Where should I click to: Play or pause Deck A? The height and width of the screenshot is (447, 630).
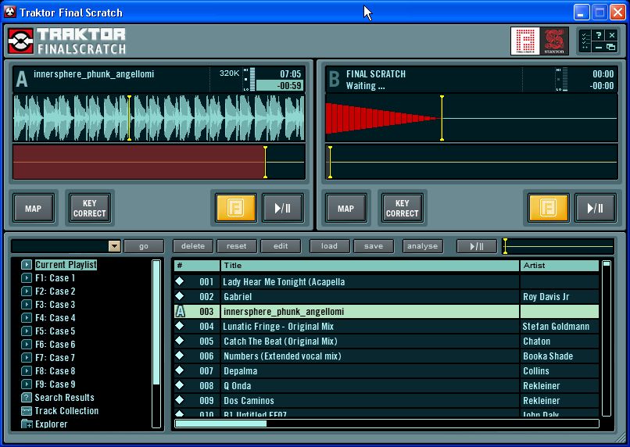tap(283, 208)
